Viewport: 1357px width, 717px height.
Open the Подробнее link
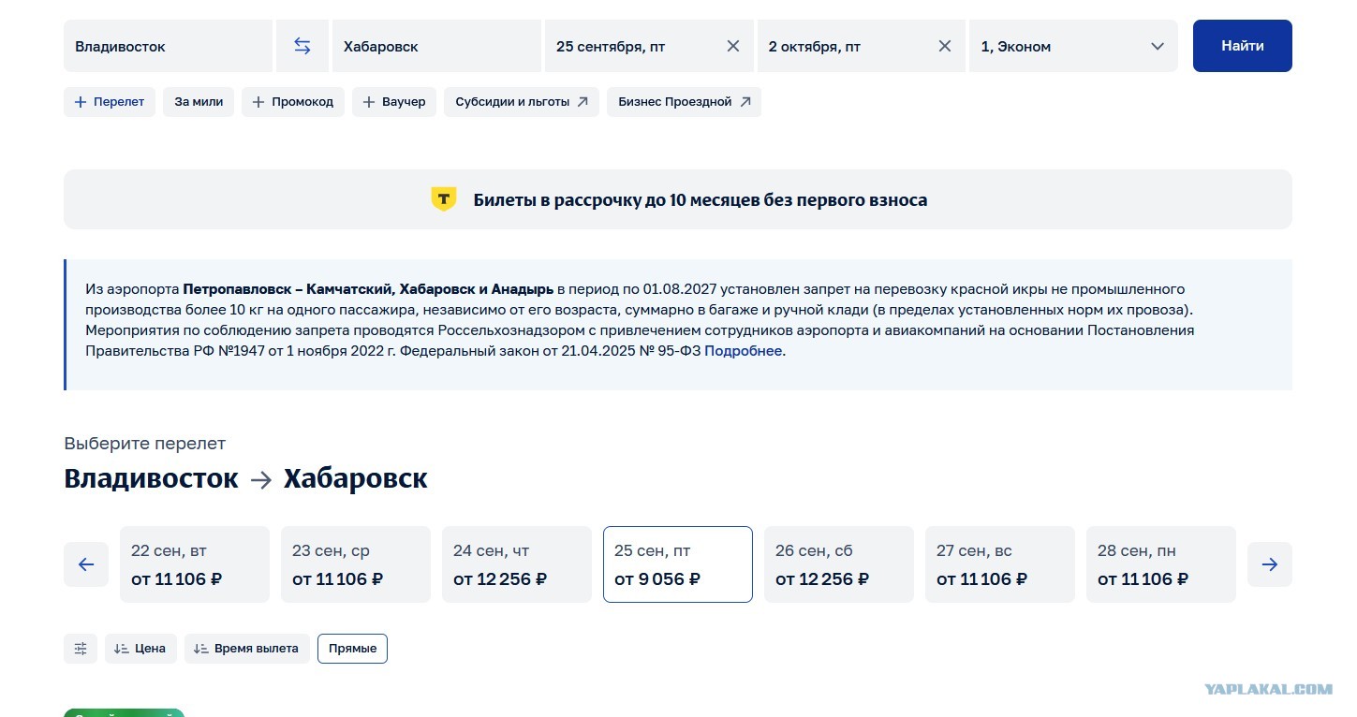pyautogui.click(x=744, y=351)
